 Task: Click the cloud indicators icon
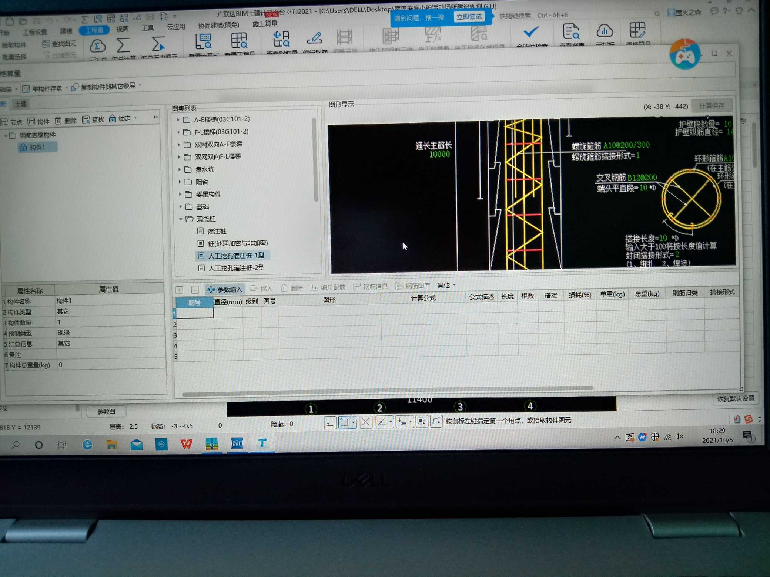(x=605, y=31)
